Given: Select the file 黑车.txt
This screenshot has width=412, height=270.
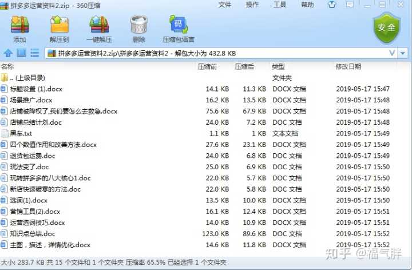Looking at the screenshot, I should 21,133.
